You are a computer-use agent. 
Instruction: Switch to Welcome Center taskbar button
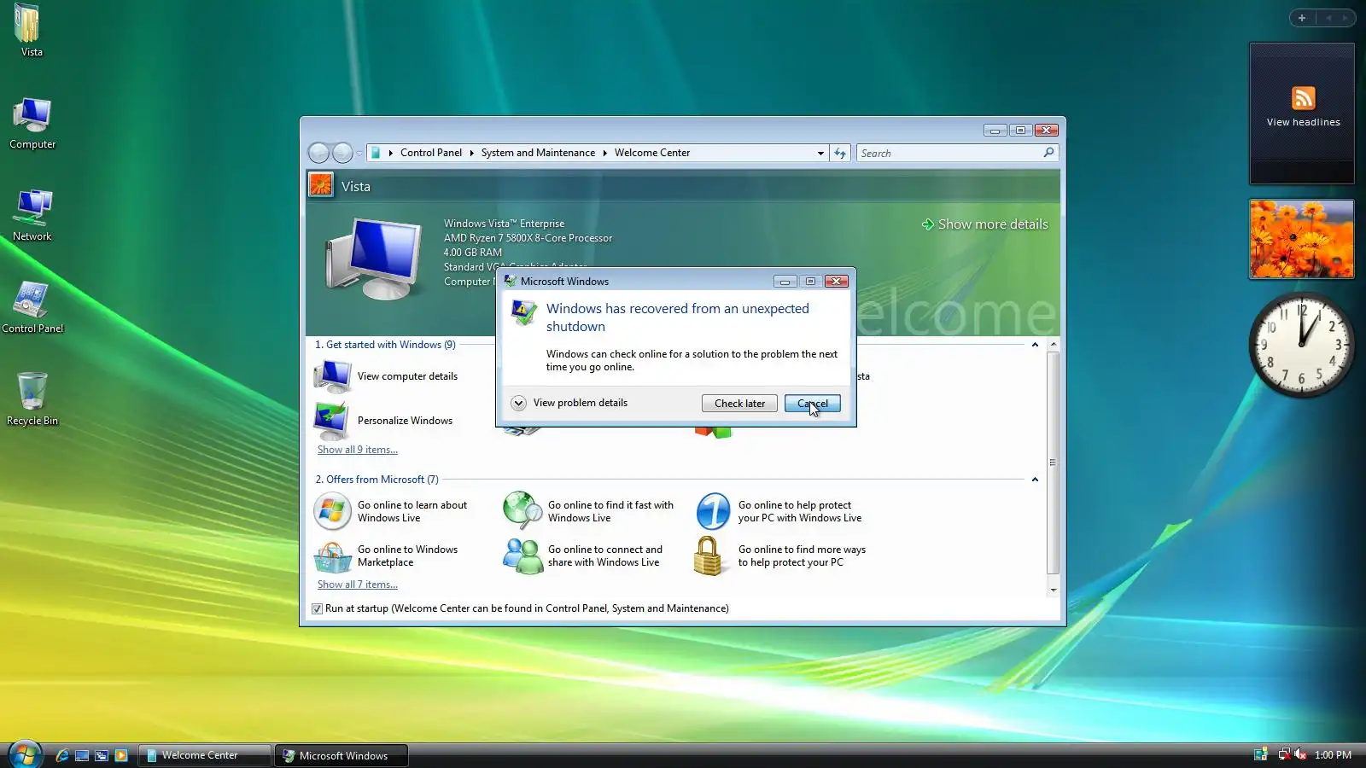[x=205, y=755]
